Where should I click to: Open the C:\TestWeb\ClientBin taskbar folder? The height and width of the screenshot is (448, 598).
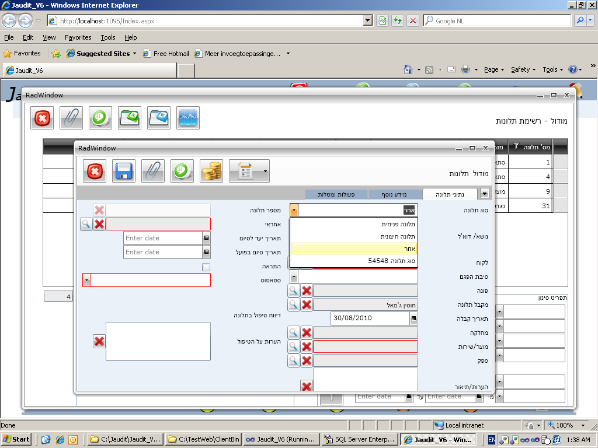click(204, 439)
